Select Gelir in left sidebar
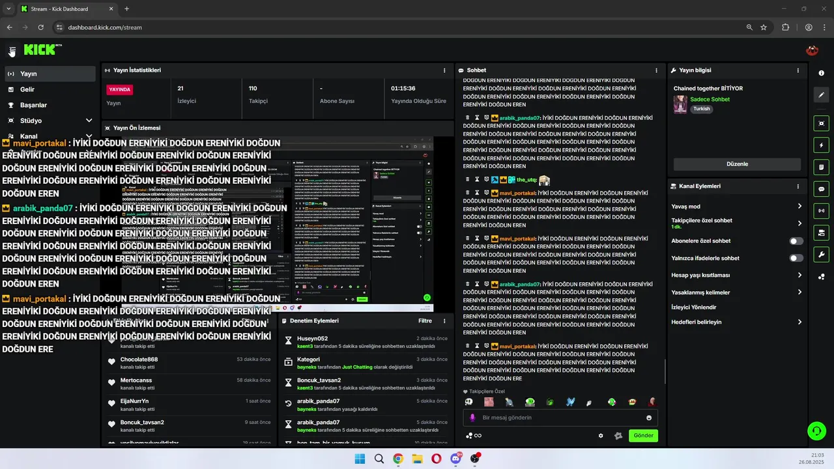Image resolution: width=834 pixels, height=469 pixels. 50,89
